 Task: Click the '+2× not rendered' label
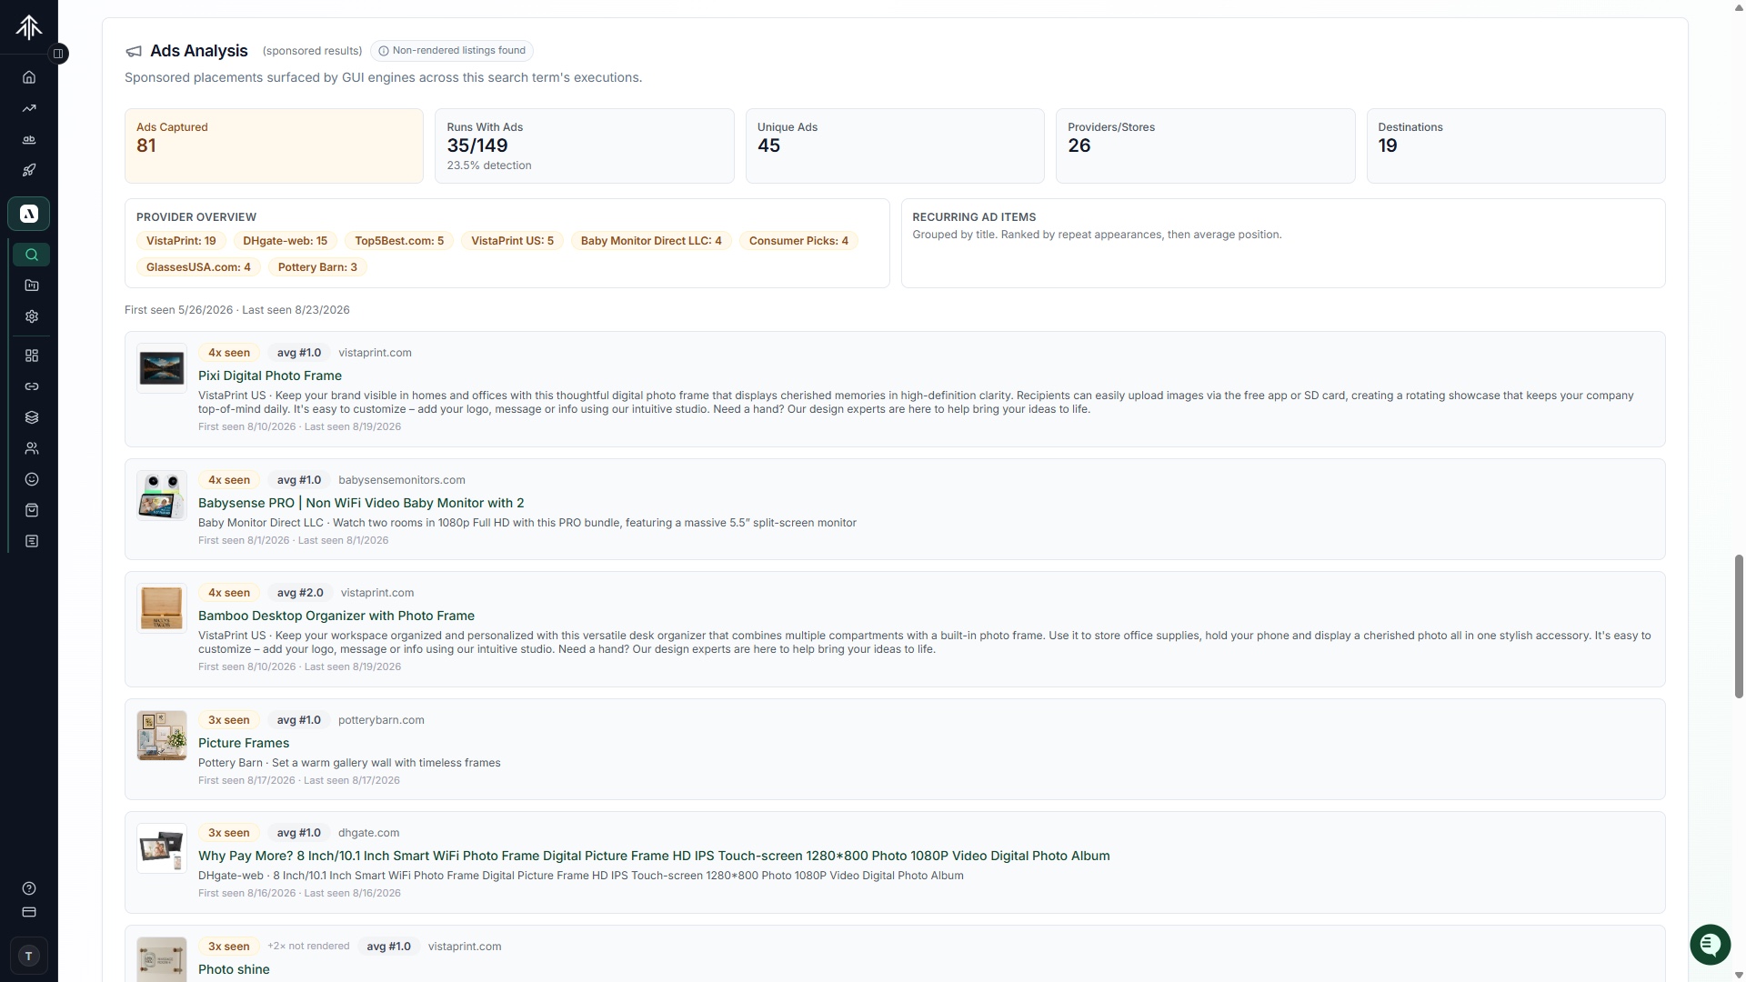point(308,947)
